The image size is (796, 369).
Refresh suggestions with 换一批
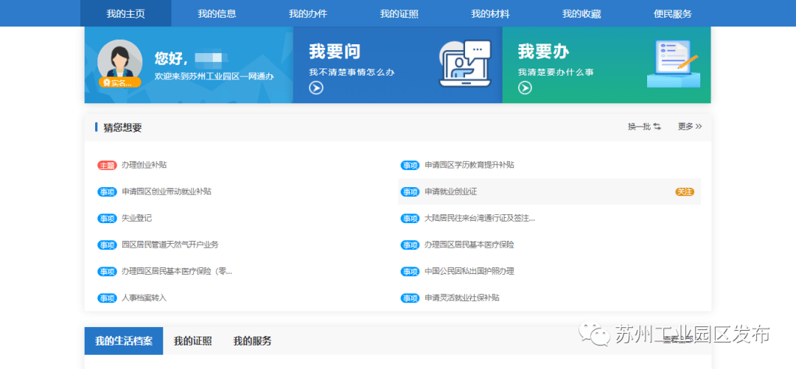644,127
